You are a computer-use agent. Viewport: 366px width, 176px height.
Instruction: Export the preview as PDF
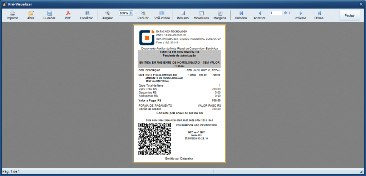(x=68, y=15)
